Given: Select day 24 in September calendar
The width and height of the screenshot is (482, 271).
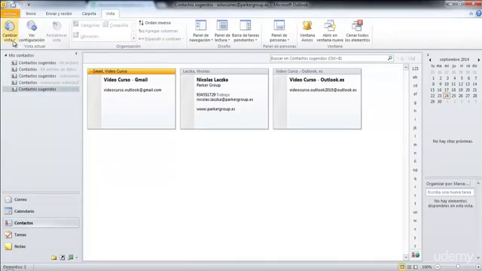Looking at the screenshot, I should pos(447,96).
